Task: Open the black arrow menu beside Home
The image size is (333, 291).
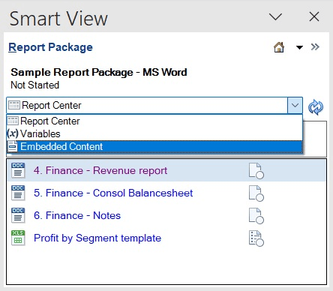Action: (299, 47)
